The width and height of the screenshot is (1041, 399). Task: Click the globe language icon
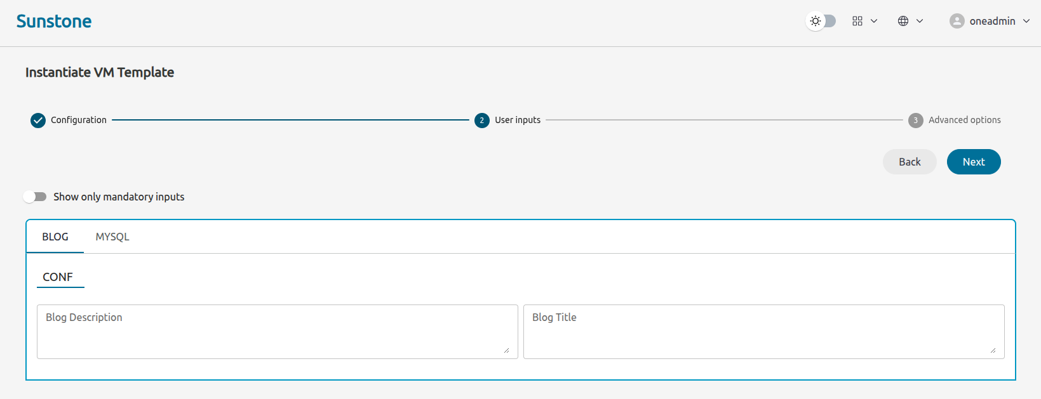pyautogui.click(x=903, y=21)
